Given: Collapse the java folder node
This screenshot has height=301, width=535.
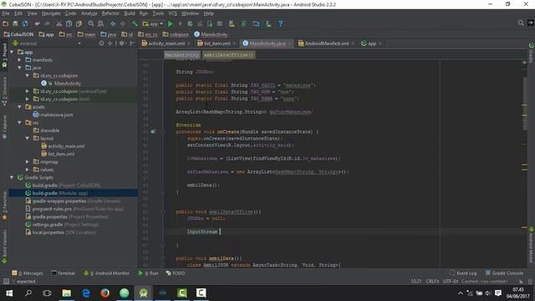Looking at the screenshot, I should coord(20,68).
